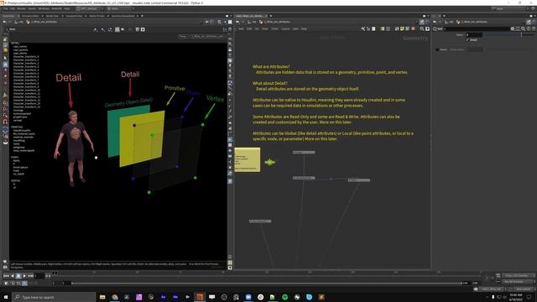This screenshot has width=537, height=302.
Task: Click the yellow sticky note node
Action: pyautogui.click(x=248, y=159)
